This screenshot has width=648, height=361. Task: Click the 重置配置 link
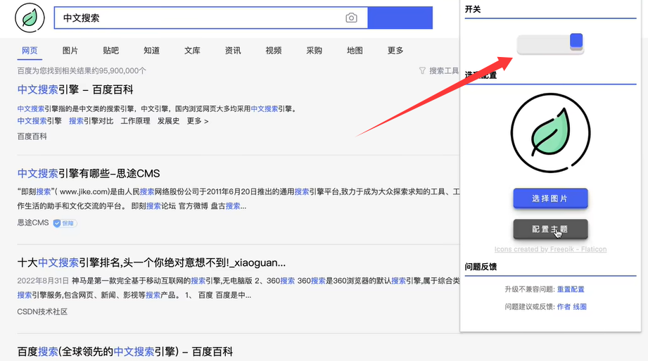(x=571, y=289)
